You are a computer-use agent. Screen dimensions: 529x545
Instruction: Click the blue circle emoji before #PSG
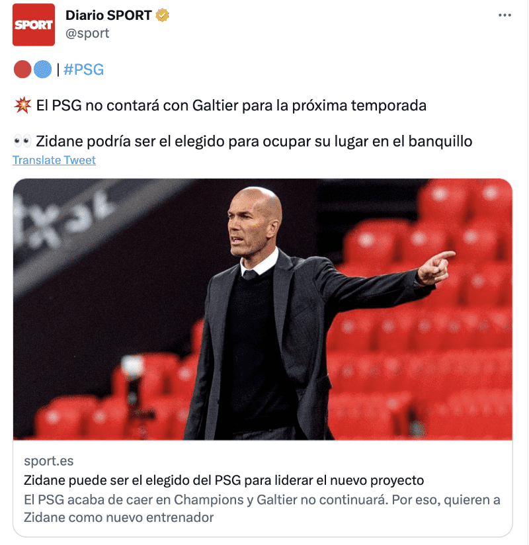coord(43,69)
